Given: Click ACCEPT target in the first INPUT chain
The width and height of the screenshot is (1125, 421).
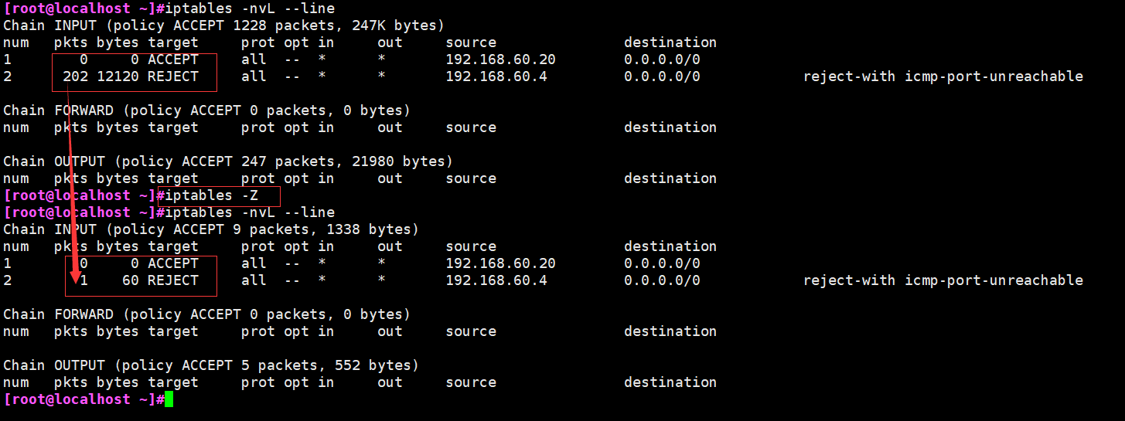Looking at the screenshot, I should pyautogui.click(x=173, y=59).
